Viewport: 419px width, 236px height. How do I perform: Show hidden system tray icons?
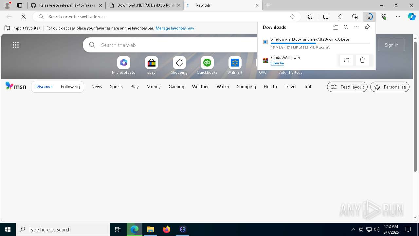[x=353, y=229]
